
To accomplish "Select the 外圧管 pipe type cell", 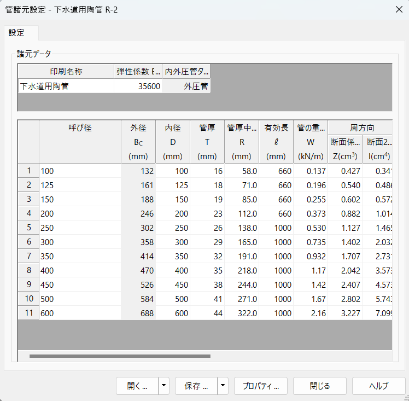I will click(186, 86).
